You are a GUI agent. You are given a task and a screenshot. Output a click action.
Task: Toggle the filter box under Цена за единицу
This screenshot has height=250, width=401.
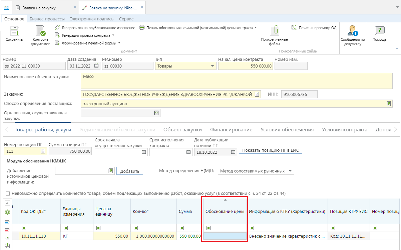click(98, 228)
